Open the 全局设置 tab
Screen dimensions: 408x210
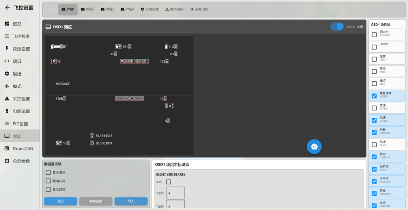150,9
